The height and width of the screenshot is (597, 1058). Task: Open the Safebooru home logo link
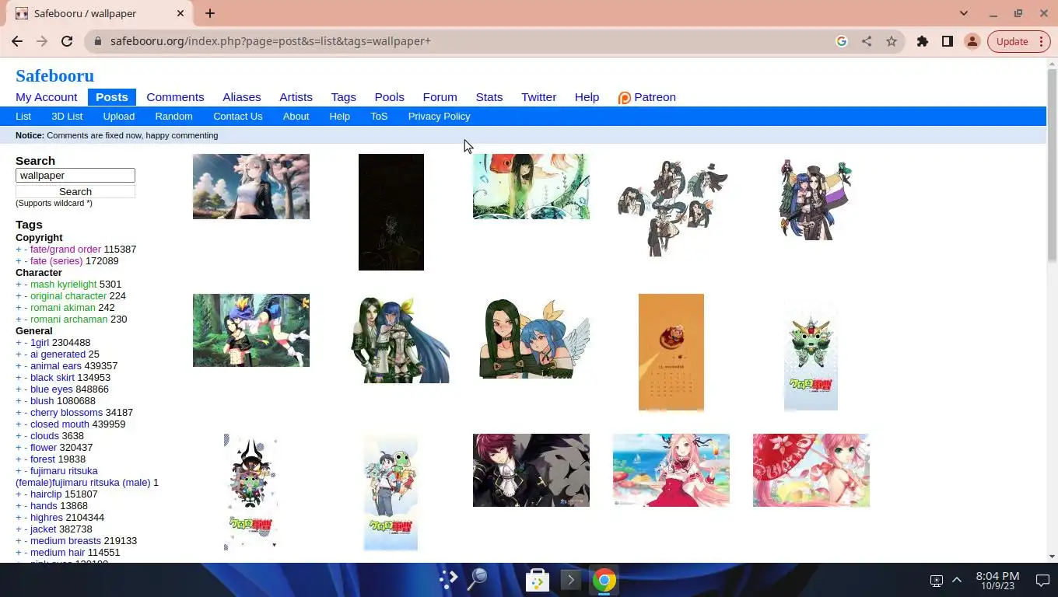tap(54, 75)
